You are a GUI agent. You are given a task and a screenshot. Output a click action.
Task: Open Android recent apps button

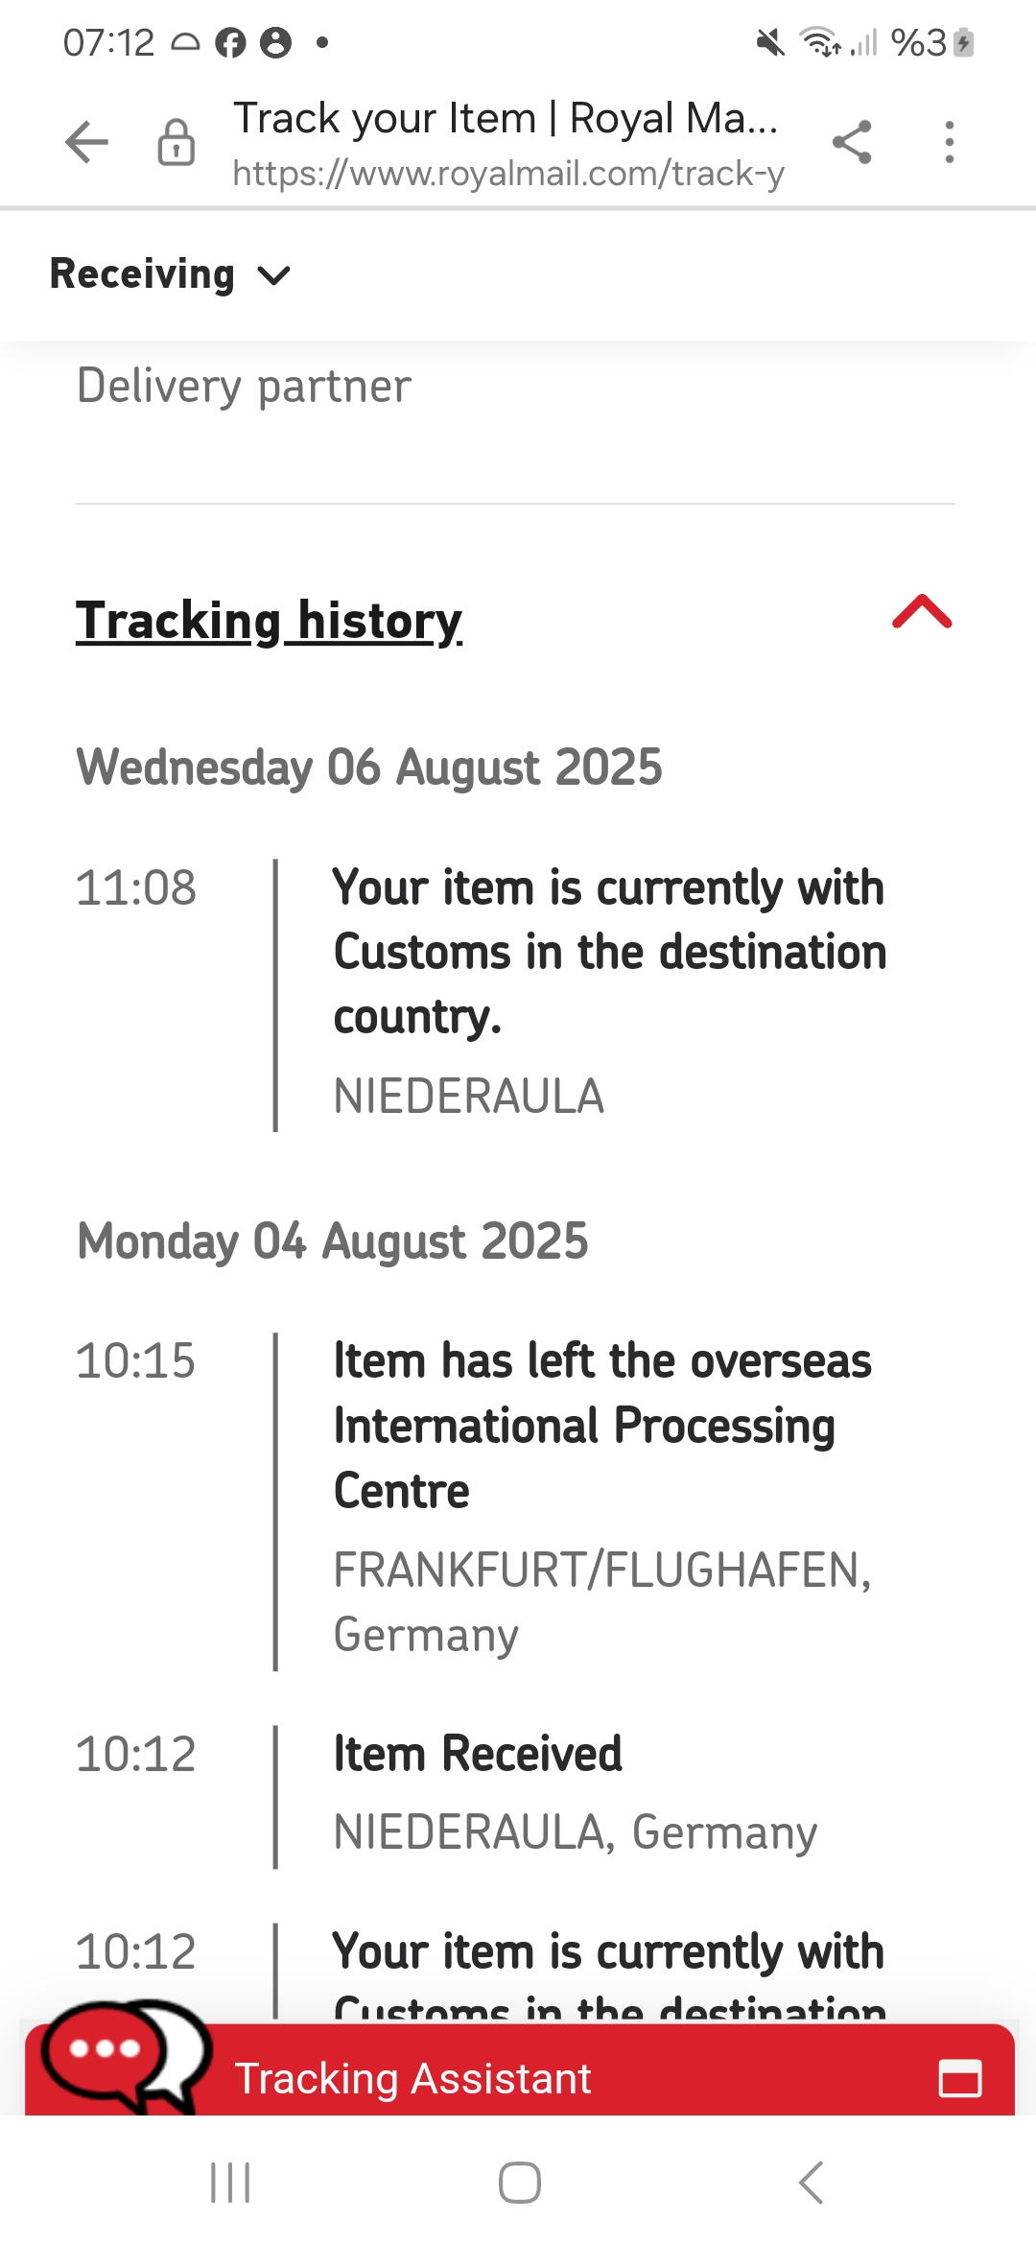click(x=230, y=2183)
